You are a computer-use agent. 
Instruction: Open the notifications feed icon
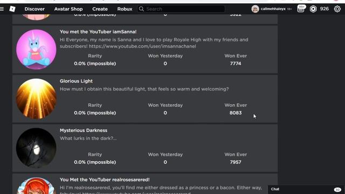coord(301,9)
